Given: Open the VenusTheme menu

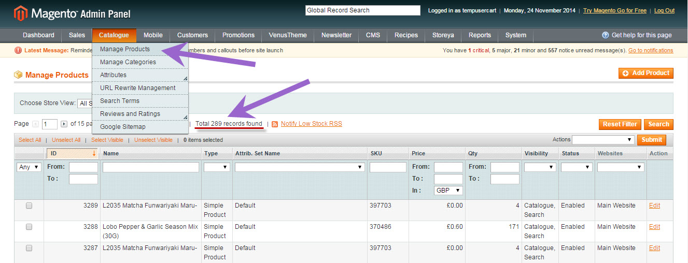Looking at the screenshot, I should click(x=288, y=35).
